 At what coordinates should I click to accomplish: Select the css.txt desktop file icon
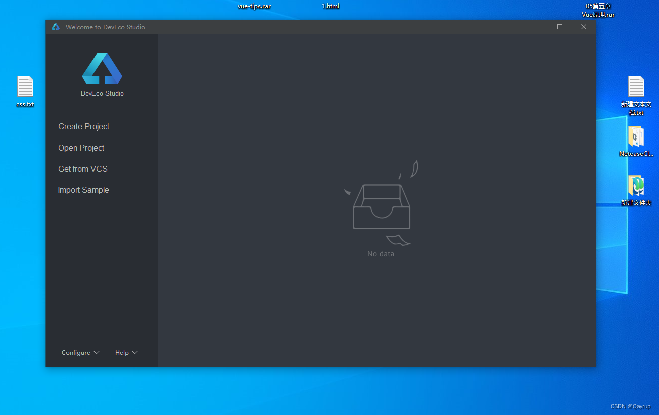coord(25,87)
